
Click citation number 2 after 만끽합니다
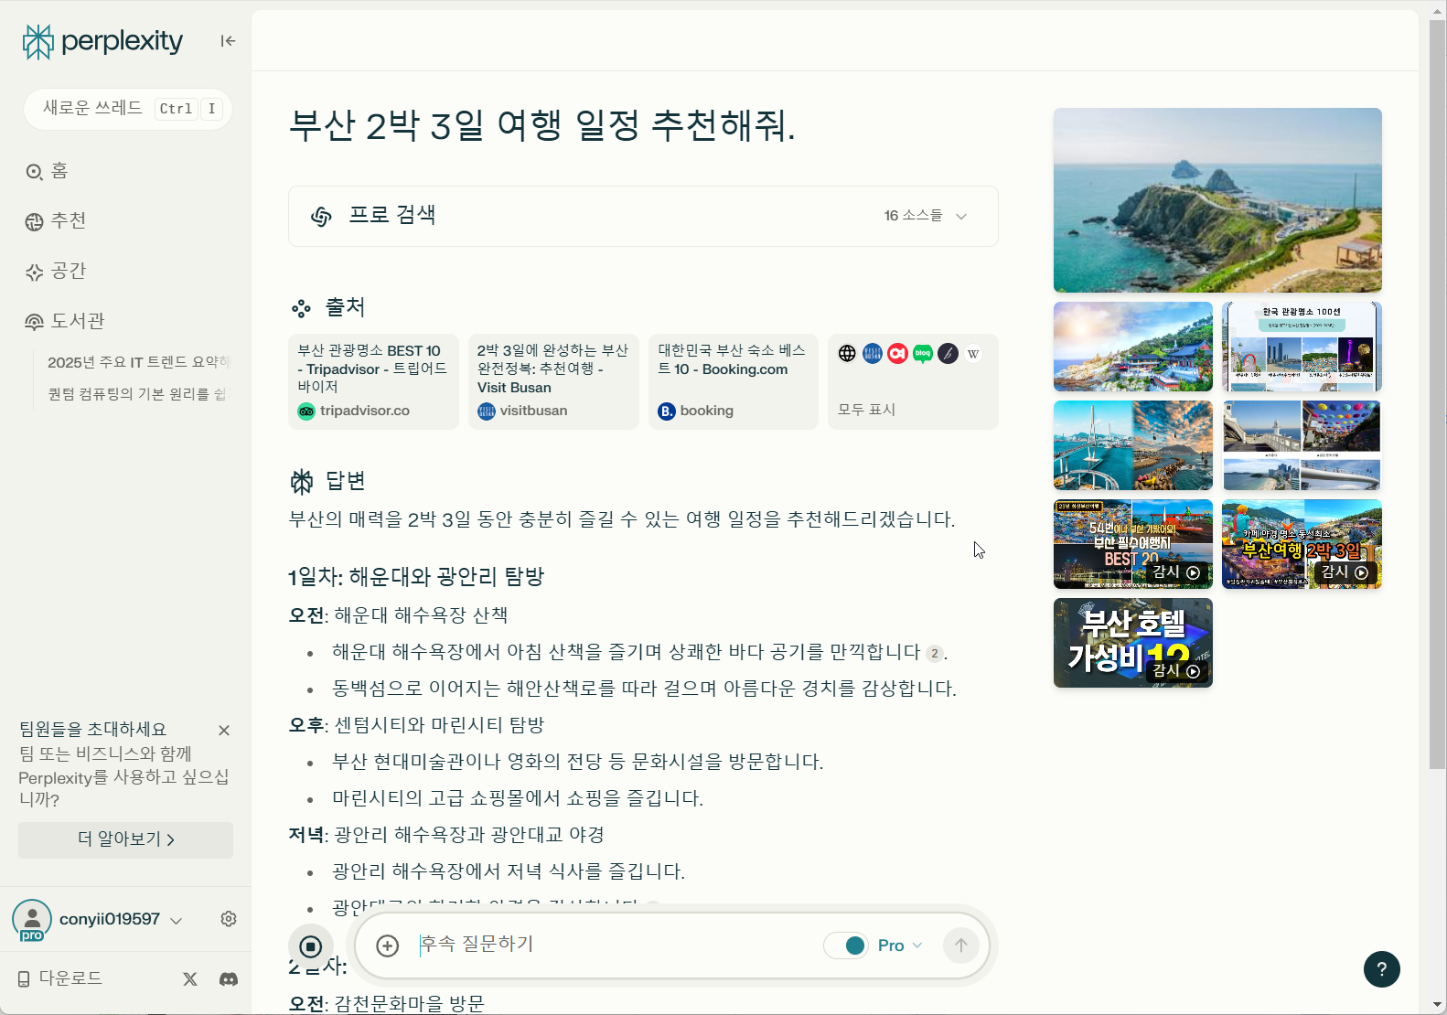click(934, 653)
